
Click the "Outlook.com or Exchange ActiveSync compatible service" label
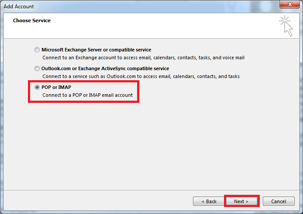[105, 69]
